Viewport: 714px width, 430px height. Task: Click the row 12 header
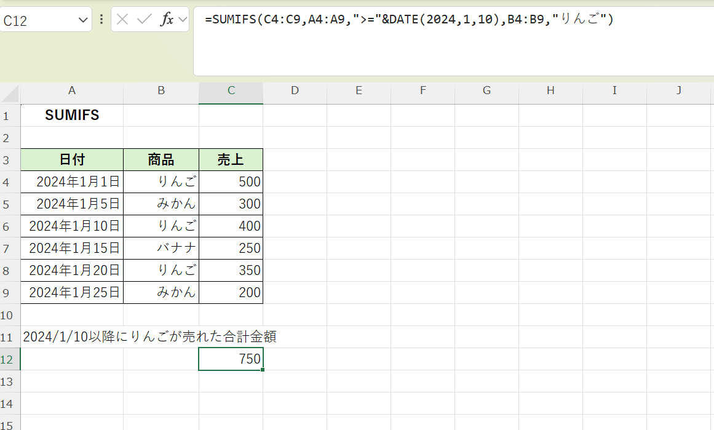coord(9,359)
